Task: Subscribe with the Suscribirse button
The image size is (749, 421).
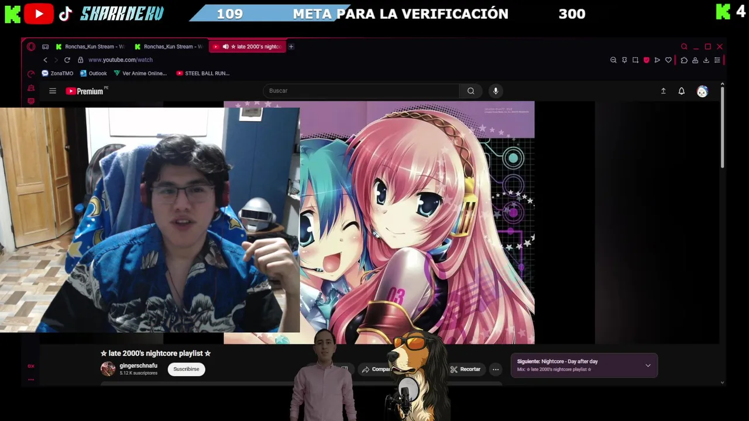Action: click(186, 369)
